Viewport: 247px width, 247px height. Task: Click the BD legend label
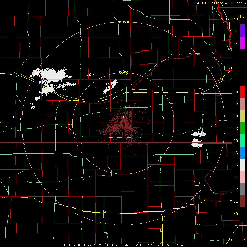[235, 116]
